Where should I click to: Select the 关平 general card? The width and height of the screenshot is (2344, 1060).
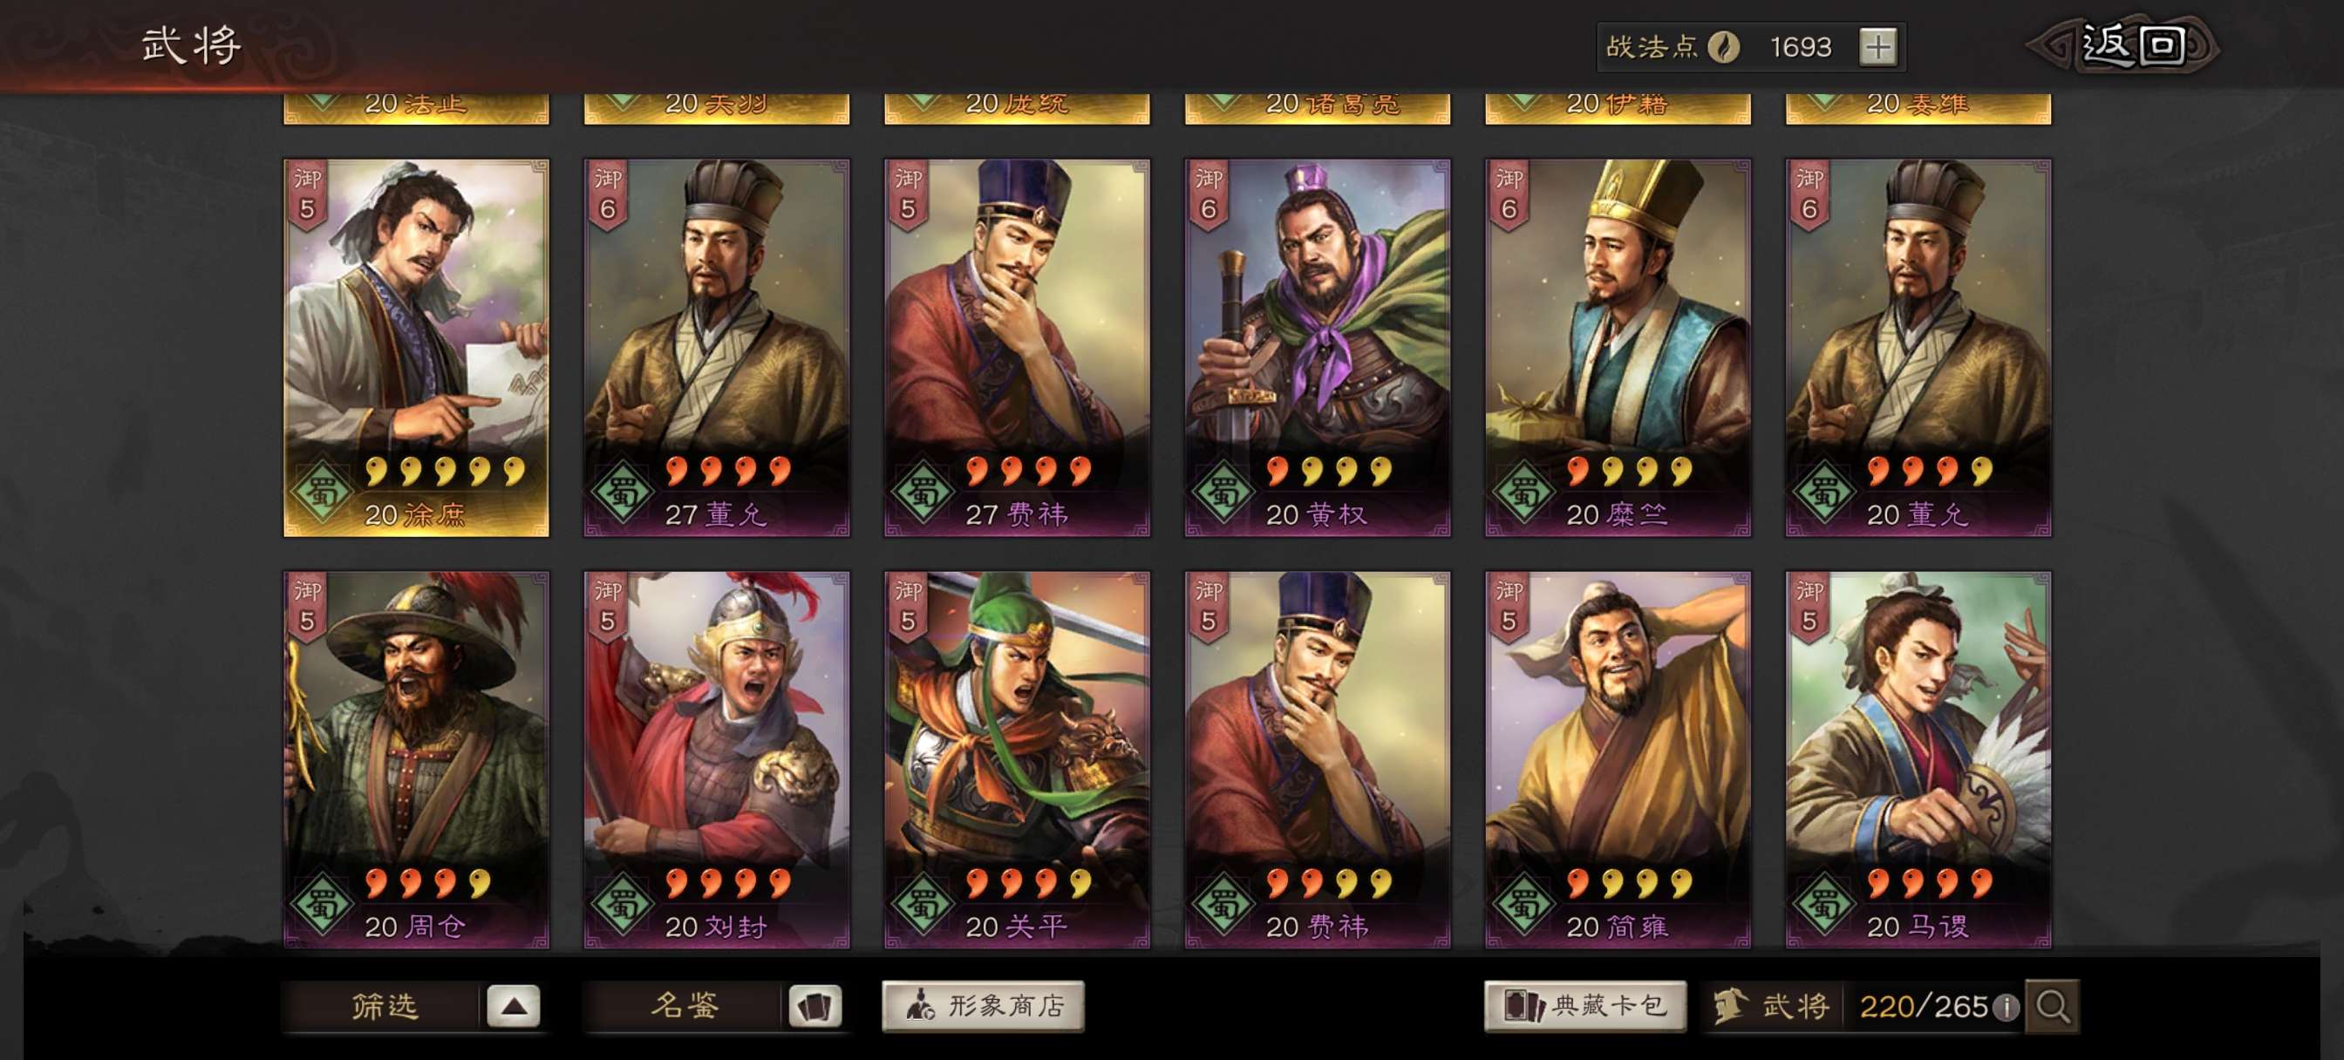[1017, 760]
